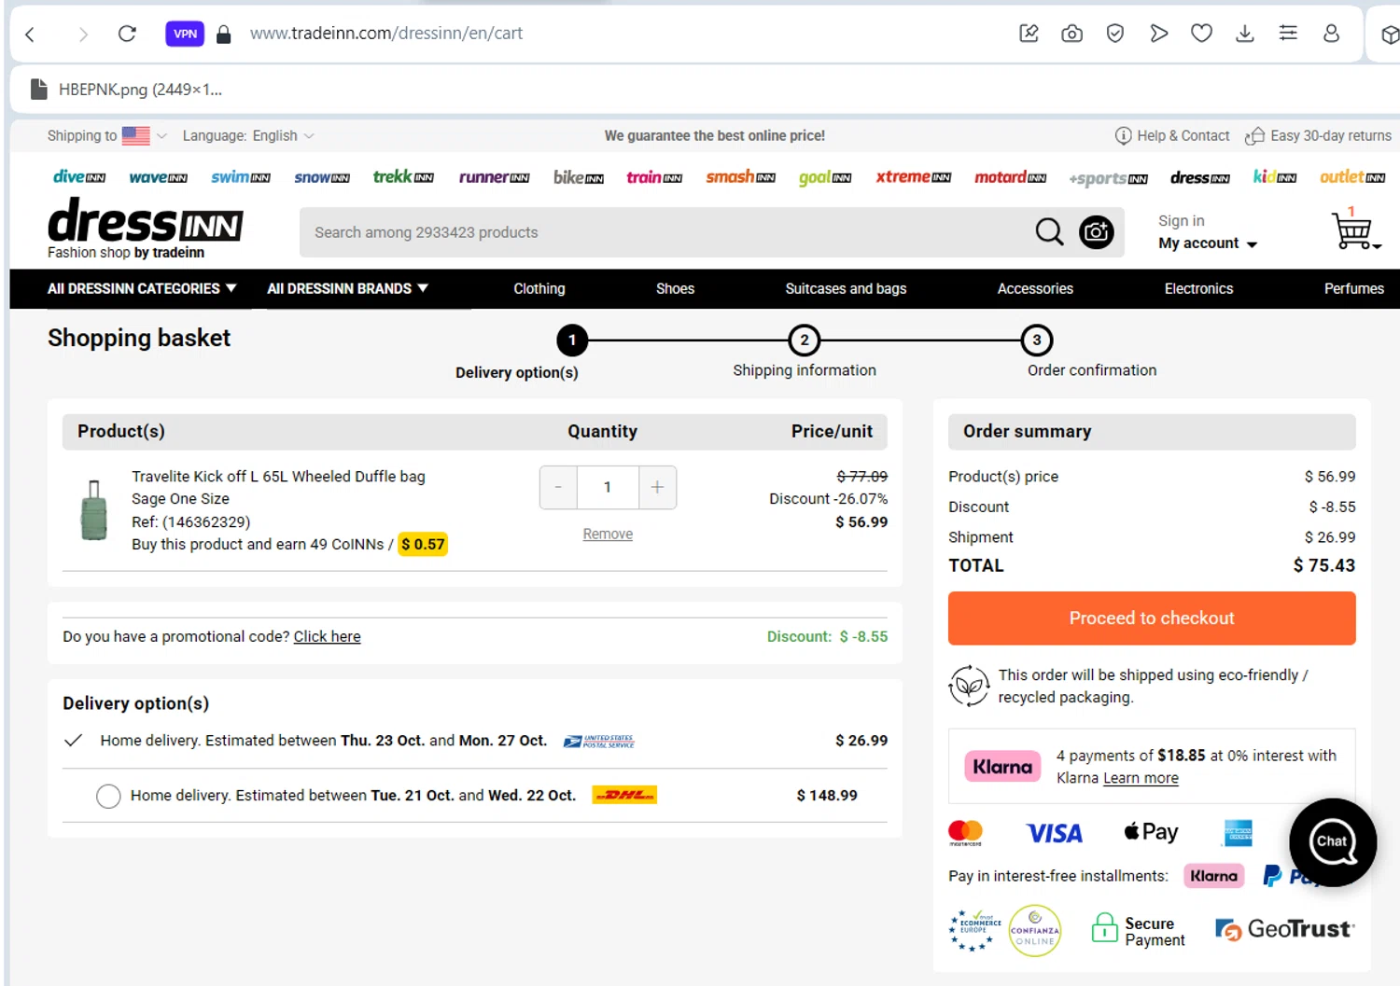1400x986 pixels.
Task: Open the swiminn store logo
Action: (240, 177)
